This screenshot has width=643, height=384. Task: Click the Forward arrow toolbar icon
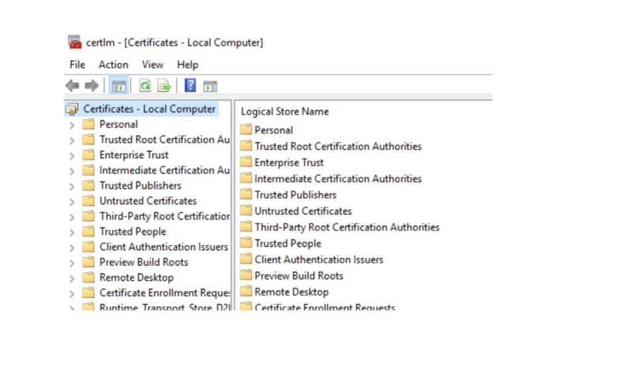91,85
